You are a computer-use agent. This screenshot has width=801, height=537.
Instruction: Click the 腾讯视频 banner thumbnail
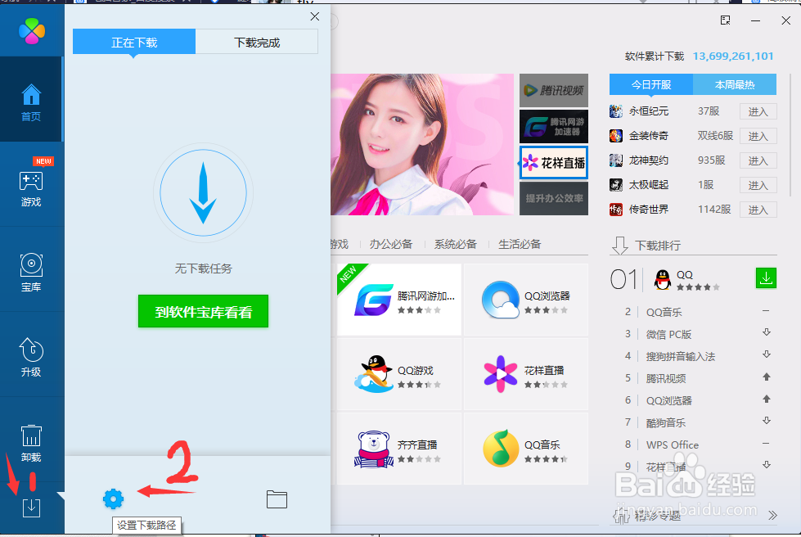click(553, 90)
